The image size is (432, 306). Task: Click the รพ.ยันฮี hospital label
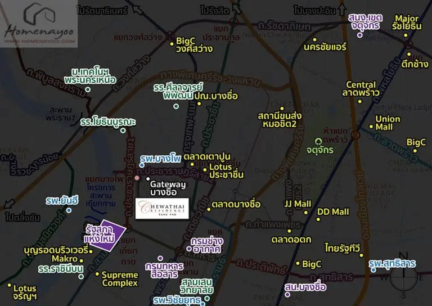point(62,200)
